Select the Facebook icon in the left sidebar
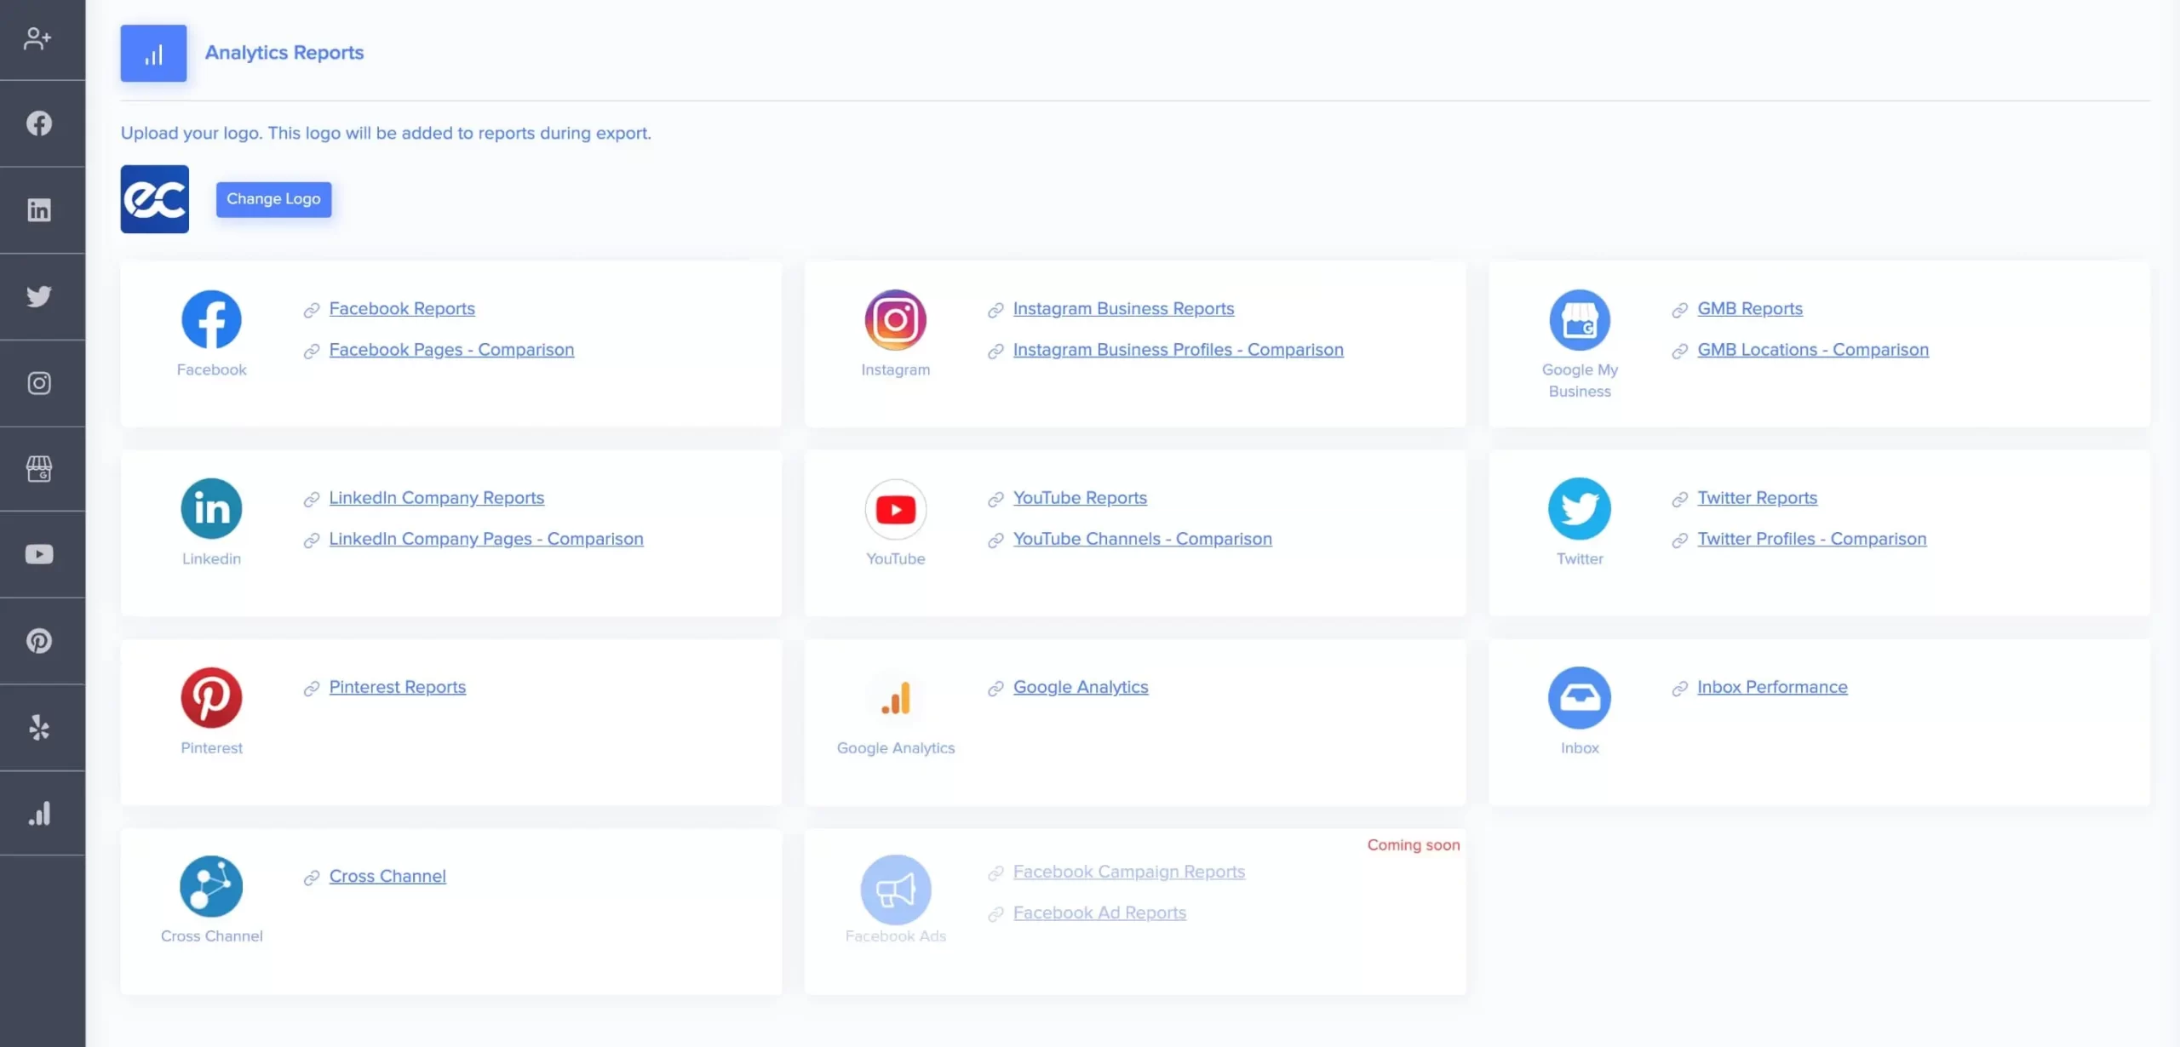 coord(38,123)
